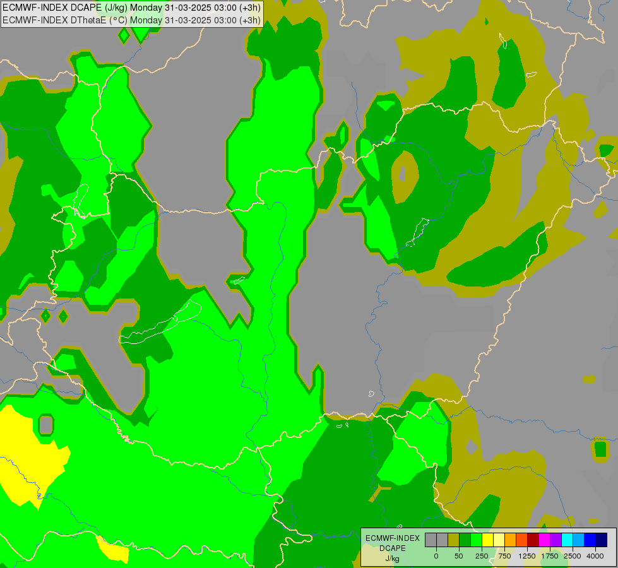
Task: Click the legend label '250'
Action: [482, 556]
